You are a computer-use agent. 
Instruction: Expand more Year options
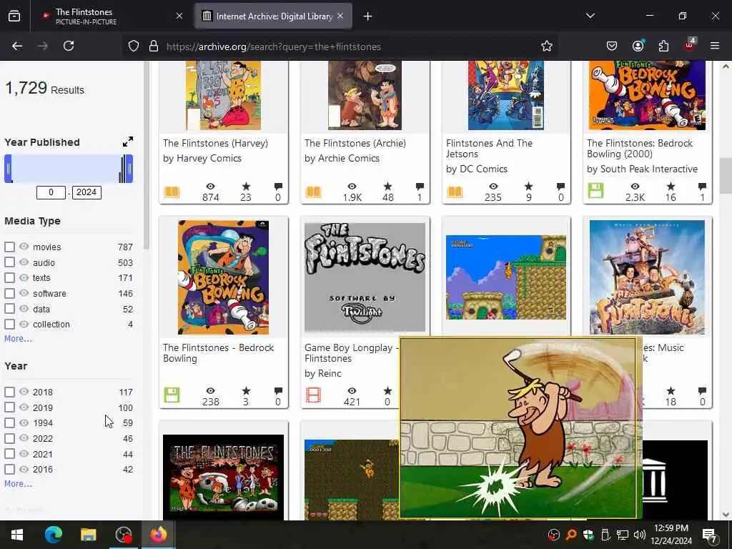[18, 484]
